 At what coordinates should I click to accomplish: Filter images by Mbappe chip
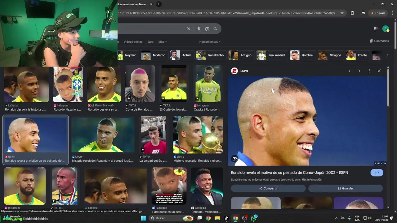pyautogui.click(x=331, y=55)
